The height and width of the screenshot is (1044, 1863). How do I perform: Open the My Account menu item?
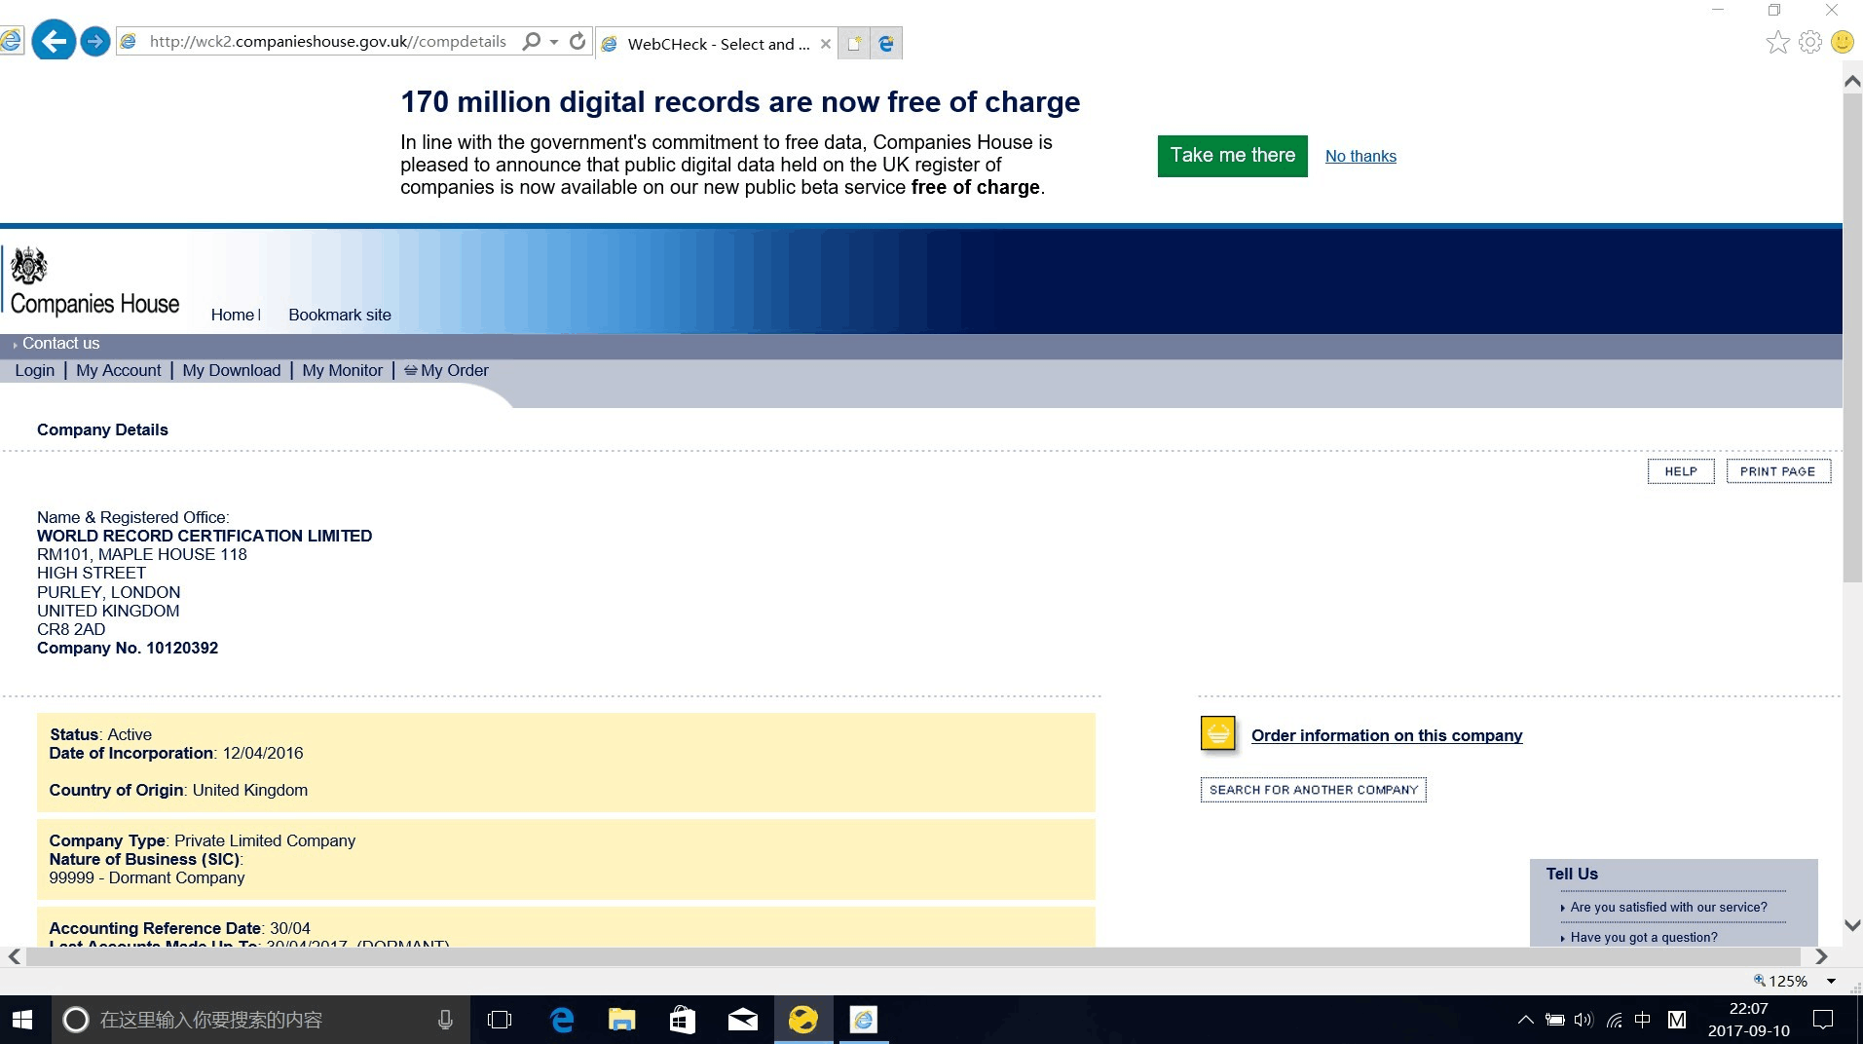tap(118, 370)
